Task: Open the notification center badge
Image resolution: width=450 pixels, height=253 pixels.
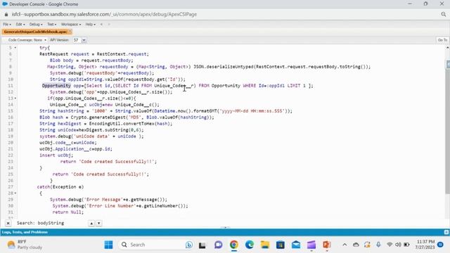Action: pyautogui.click(x=441, y=245)
